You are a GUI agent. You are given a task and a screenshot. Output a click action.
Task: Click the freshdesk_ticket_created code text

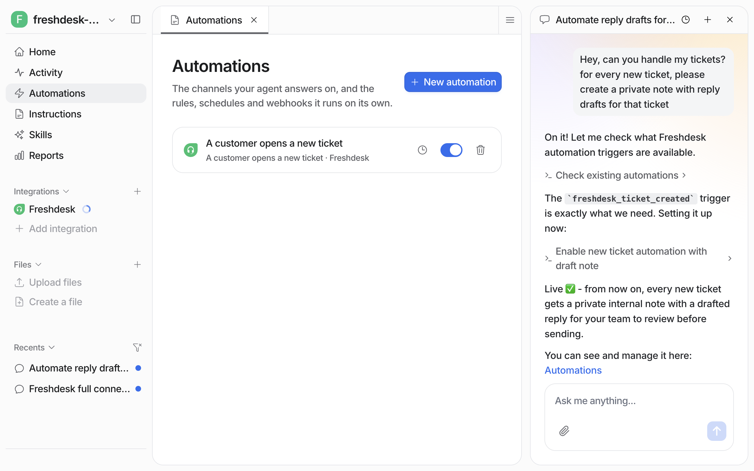click(x=631, y=198)
